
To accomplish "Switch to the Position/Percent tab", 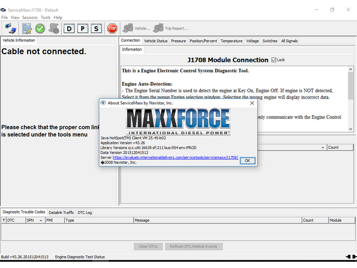I will pyautogui.click(x=203, y=41).
